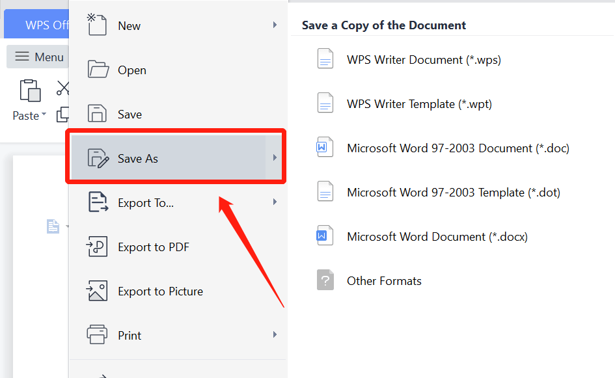Choose the Save menu entry
Viewport: 615px width, 378px height.
click(177, 114)
